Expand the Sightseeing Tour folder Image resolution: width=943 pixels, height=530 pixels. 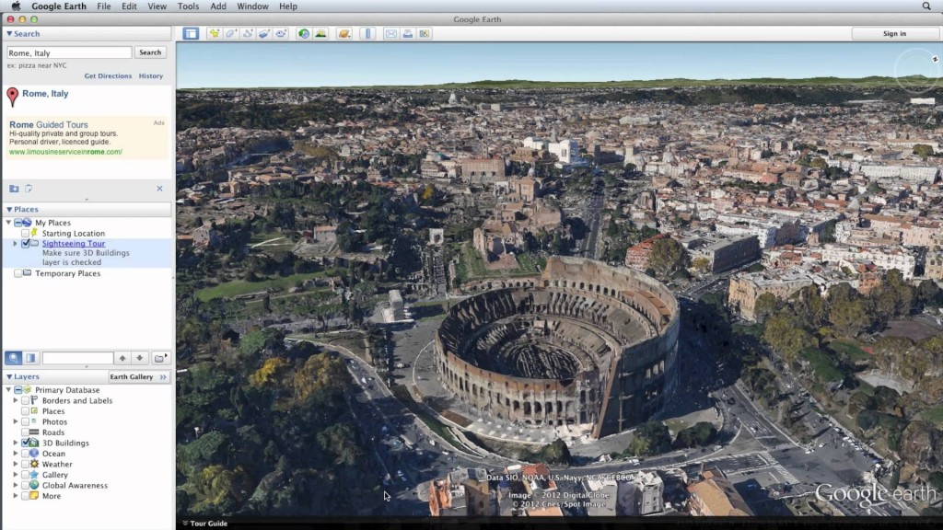tap(16, 243)
